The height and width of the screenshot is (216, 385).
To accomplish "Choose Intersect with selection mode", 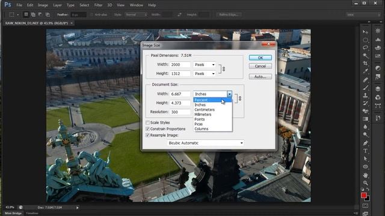I will coord(48,14).
